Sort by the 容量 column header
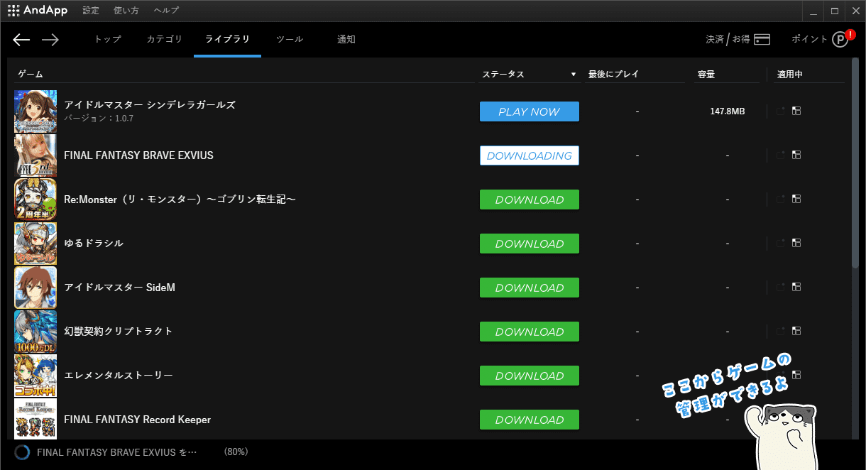 (706, 75)
